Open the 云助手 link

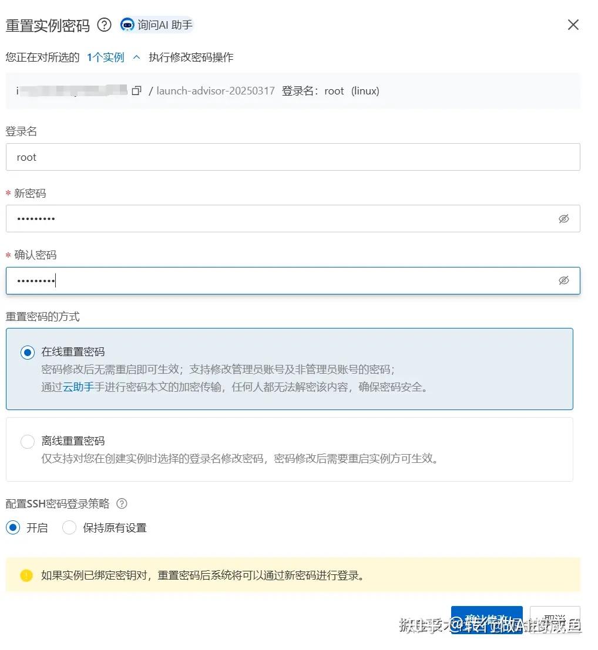click(78, 387)
